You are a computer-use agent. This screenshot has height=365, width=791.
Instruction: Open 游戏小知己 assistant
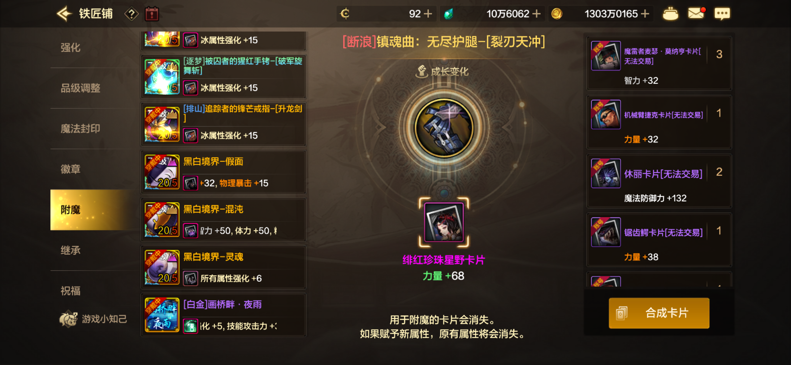93,319
